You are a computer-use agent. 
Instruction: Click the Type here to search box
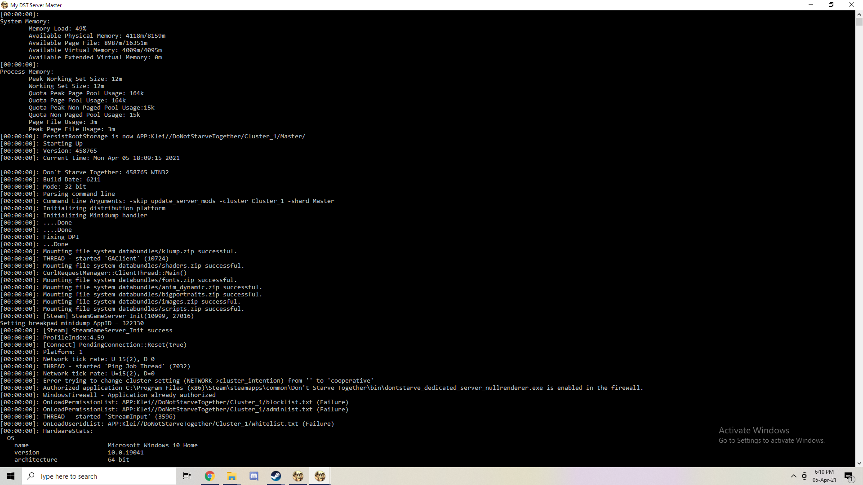[99, 476]
